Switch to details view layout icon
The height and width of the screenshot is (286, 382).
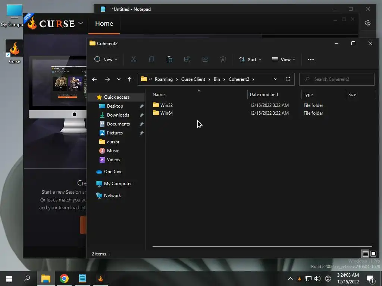click(365, 254)
